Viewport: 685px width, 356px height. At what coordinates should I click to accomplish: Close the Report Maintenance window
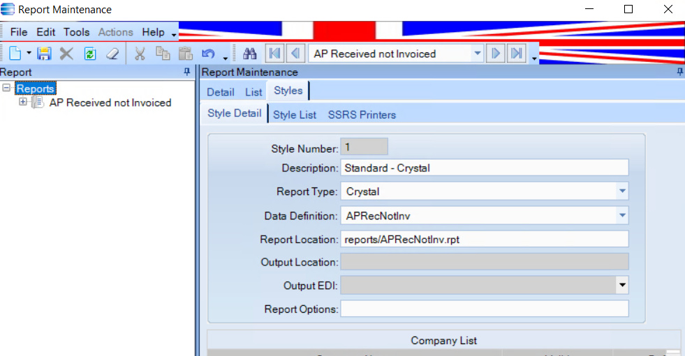(x=668, y=9)
